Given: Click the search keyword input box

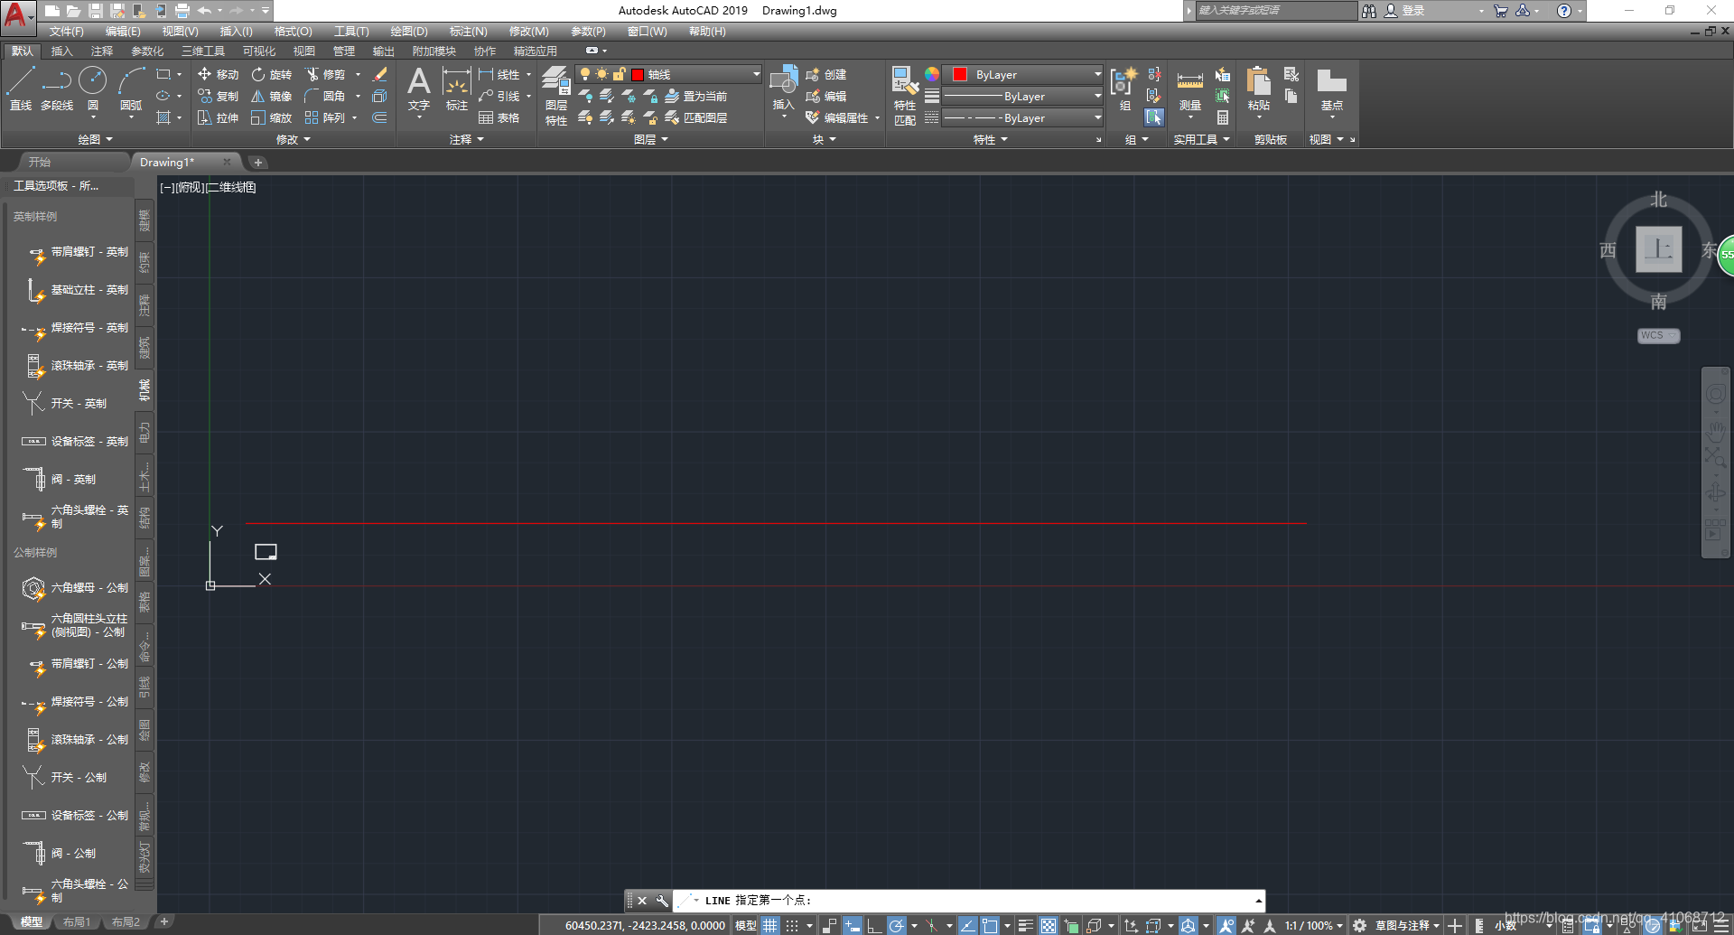Looking at the screenshot, I should pyautogui.click(x=1275, y=11).
